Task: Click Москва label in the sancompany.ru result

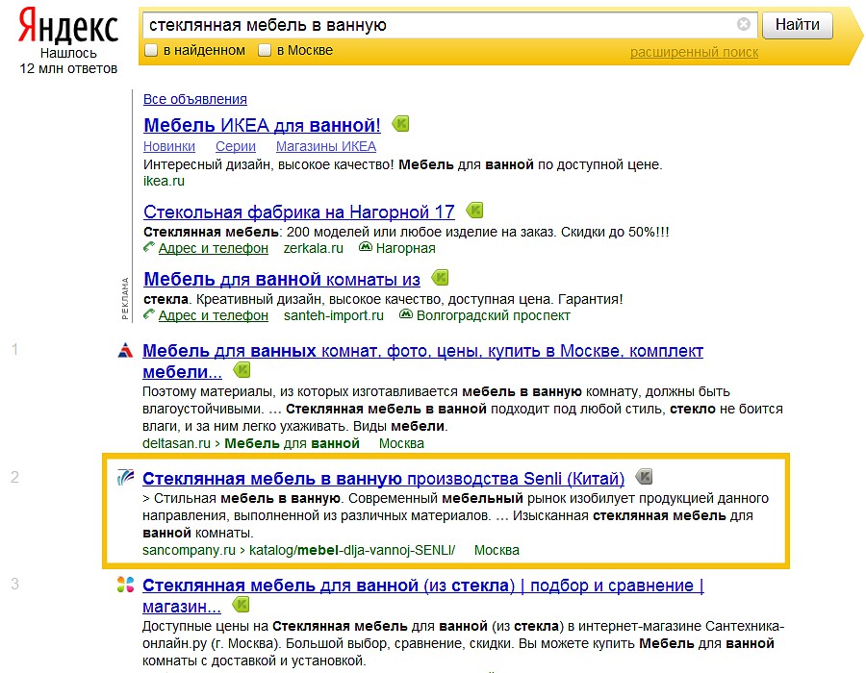Action: point(497,550)
